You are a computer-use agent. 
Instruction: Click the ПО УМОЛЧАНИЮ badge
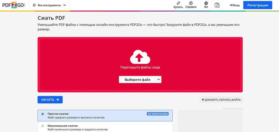click(158, 114)
